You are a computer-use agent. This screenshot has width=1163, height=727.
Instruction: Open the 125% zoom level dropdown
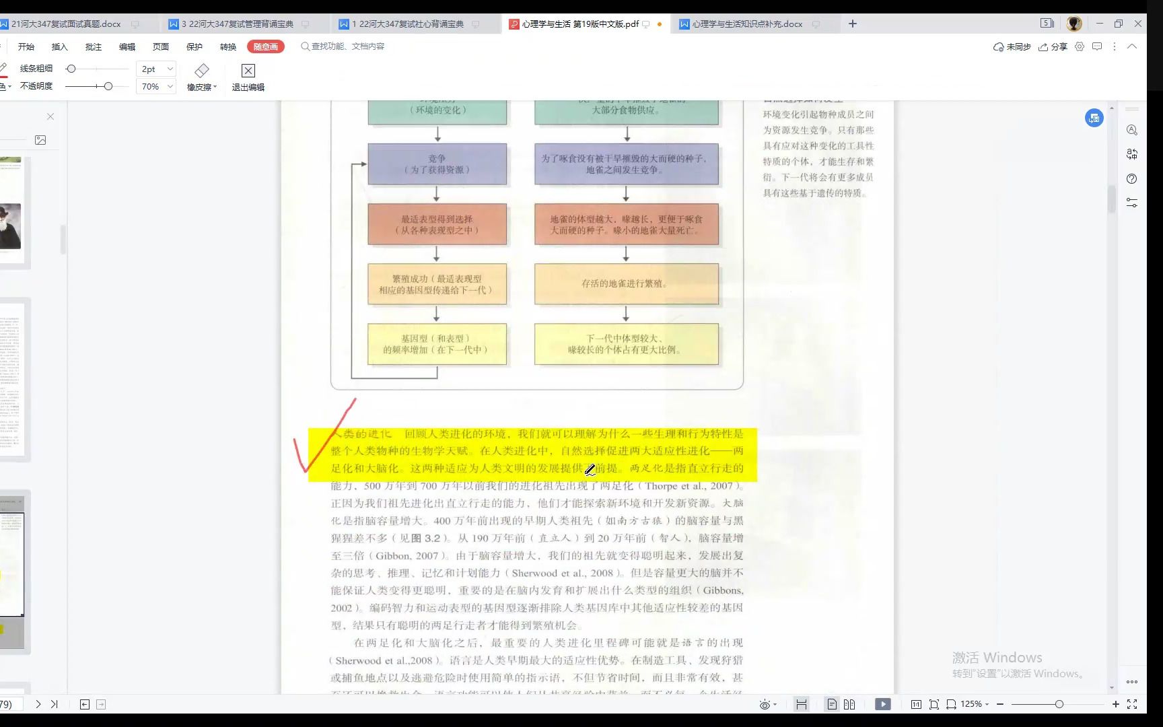pyautogui.click(x=975, y=704)
